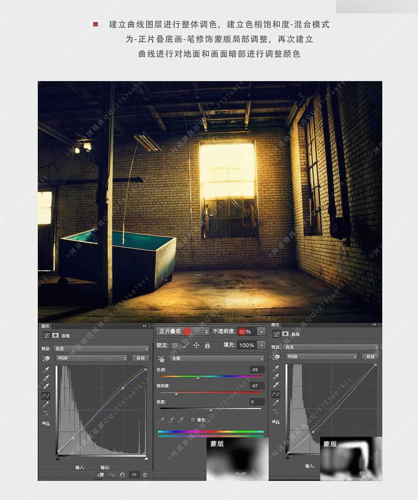Click the 不透明度 field showing 80%
This screenshot has height=500, width=418.
point(247,332)
